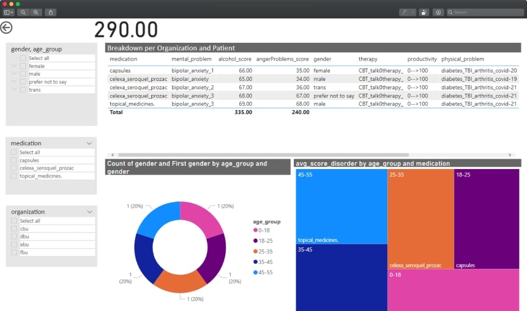Open the Share button in toolbar
The height and width of the screenshot is (311, 527).
(51, 12)
